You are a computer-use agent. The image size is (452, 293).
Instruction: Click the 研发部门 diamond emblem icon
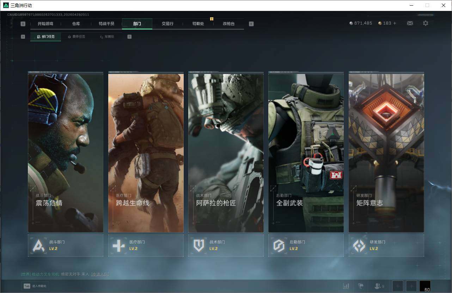click(359, 245)
